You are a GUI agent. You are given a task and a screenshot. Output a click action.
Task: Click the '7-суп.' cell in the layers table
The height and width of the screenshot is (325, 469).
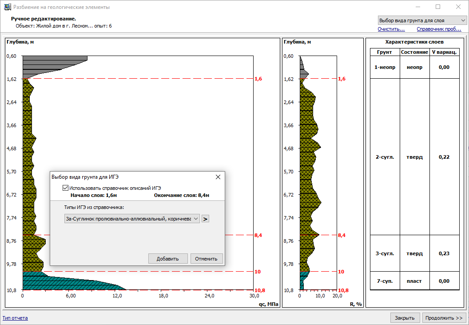pyautogui.click(x=384, y=281)
